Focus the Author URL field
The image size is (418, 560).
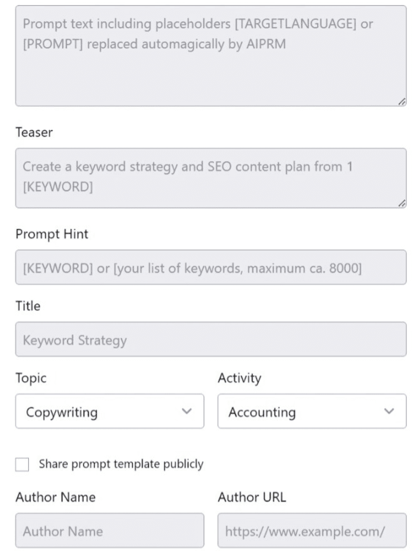click(311, 530)
